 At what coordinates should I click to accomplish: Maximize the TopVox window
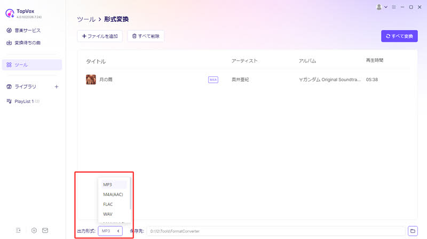tap(411, 7)
